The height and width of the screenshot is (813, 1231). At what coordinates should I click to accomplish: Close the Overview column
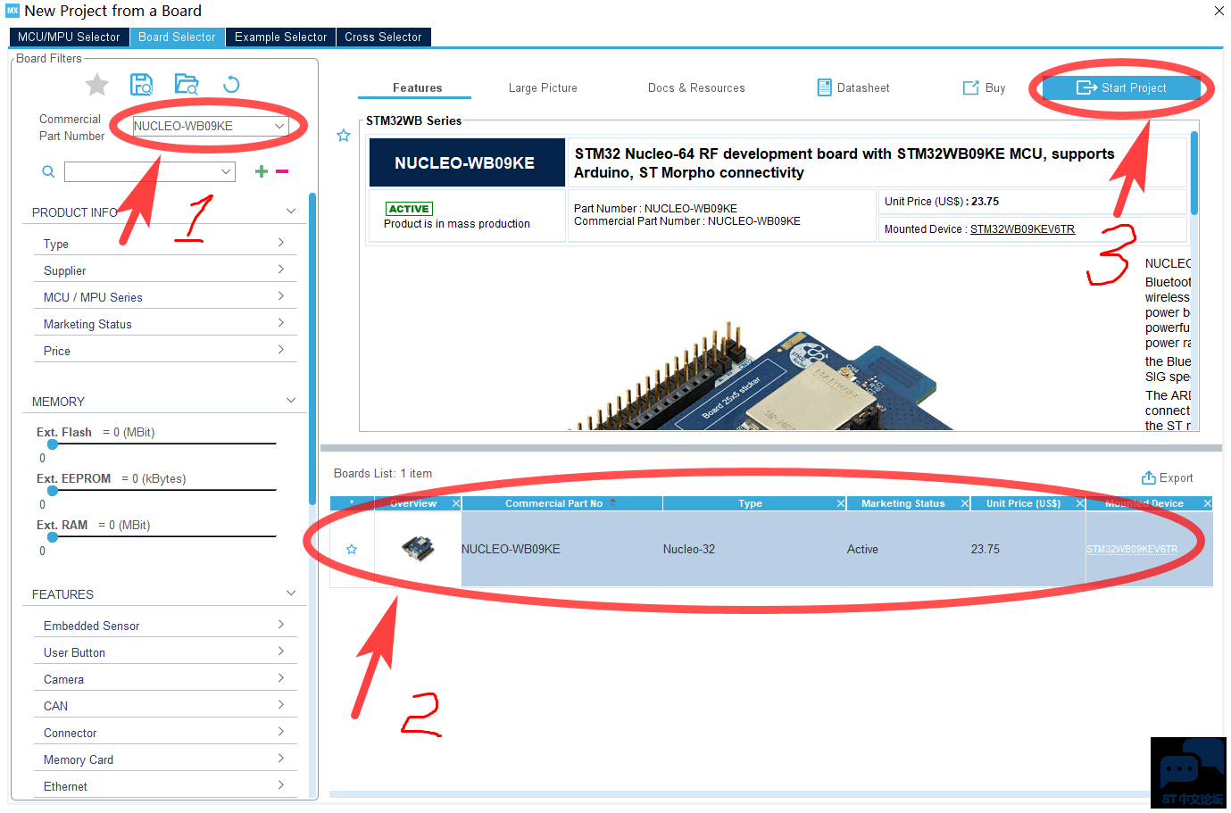[x=456, y=504]
